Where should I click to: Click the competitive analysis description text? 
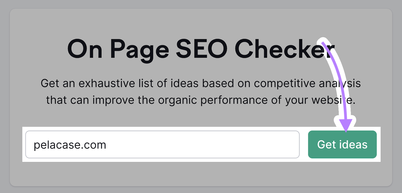201,92
